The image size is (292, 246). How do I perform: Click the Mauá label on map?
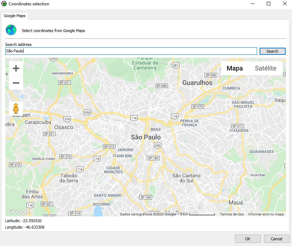[236, 203]
